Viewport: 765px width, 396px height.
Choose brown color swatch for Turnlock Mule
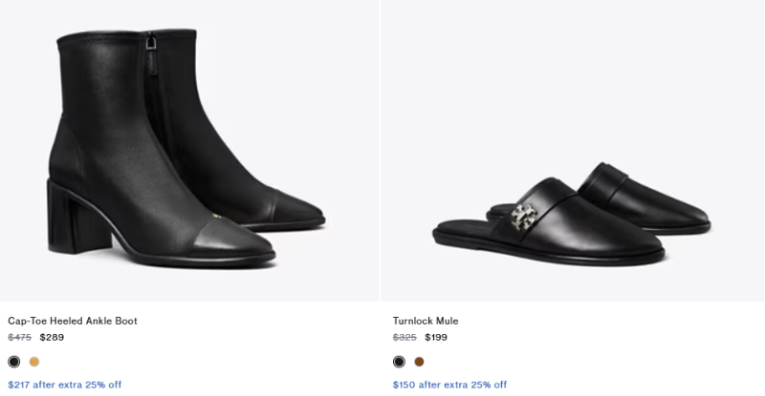(419, 362)
